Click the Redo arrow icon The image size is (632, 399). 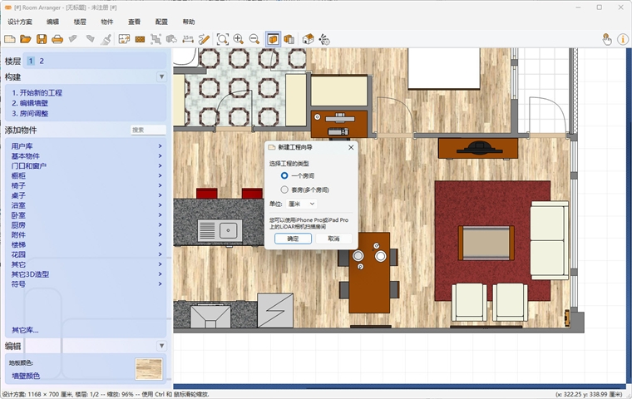click(x=90, y=39)
